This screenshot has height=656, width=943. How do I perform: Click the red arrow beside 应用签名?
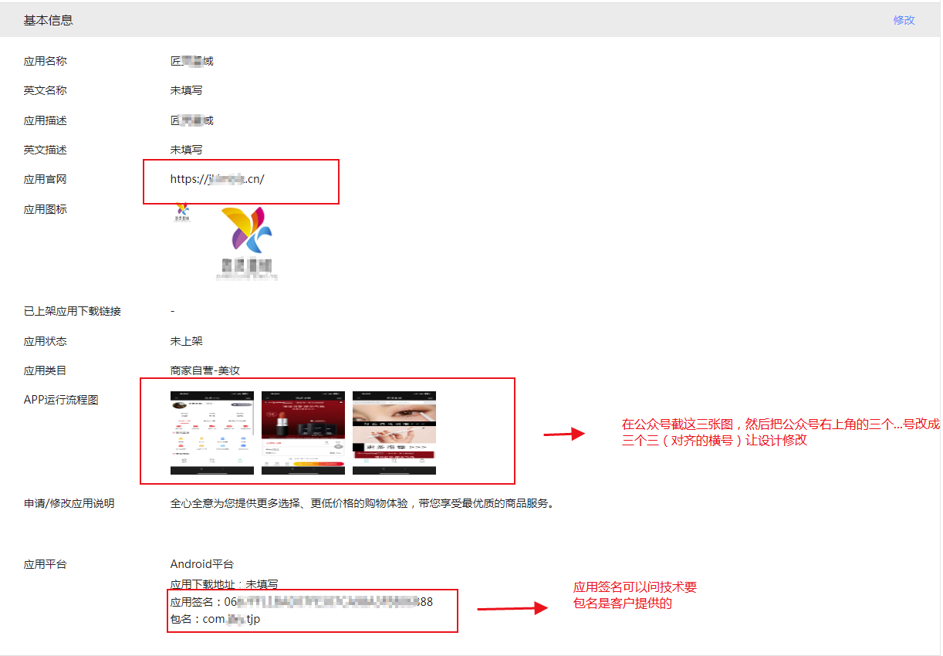512,609
